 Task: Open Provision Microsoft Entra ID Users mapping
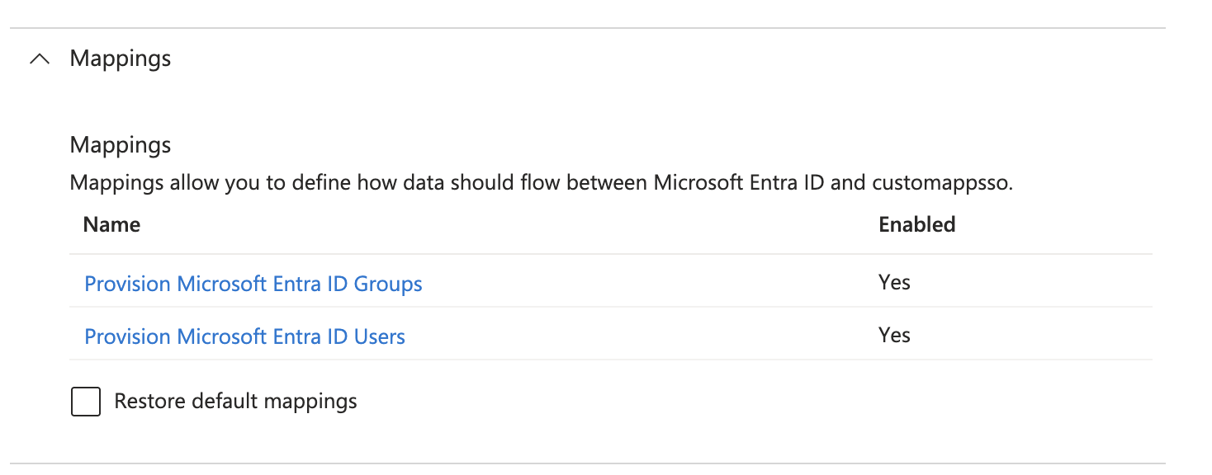244,336
